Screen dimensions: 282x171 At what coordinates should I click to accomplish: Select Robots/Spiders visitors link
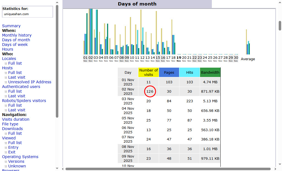(24, 101)
